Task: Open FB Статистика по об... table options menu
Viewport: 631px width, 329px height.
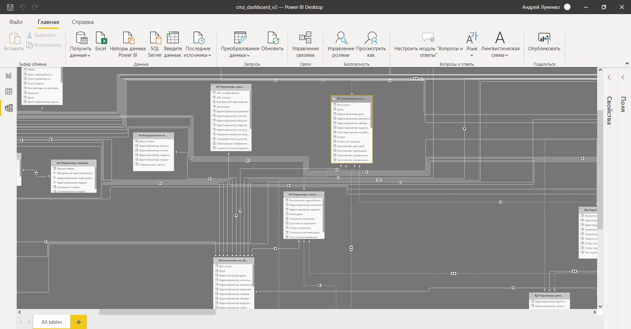Action: pos(250,260)
